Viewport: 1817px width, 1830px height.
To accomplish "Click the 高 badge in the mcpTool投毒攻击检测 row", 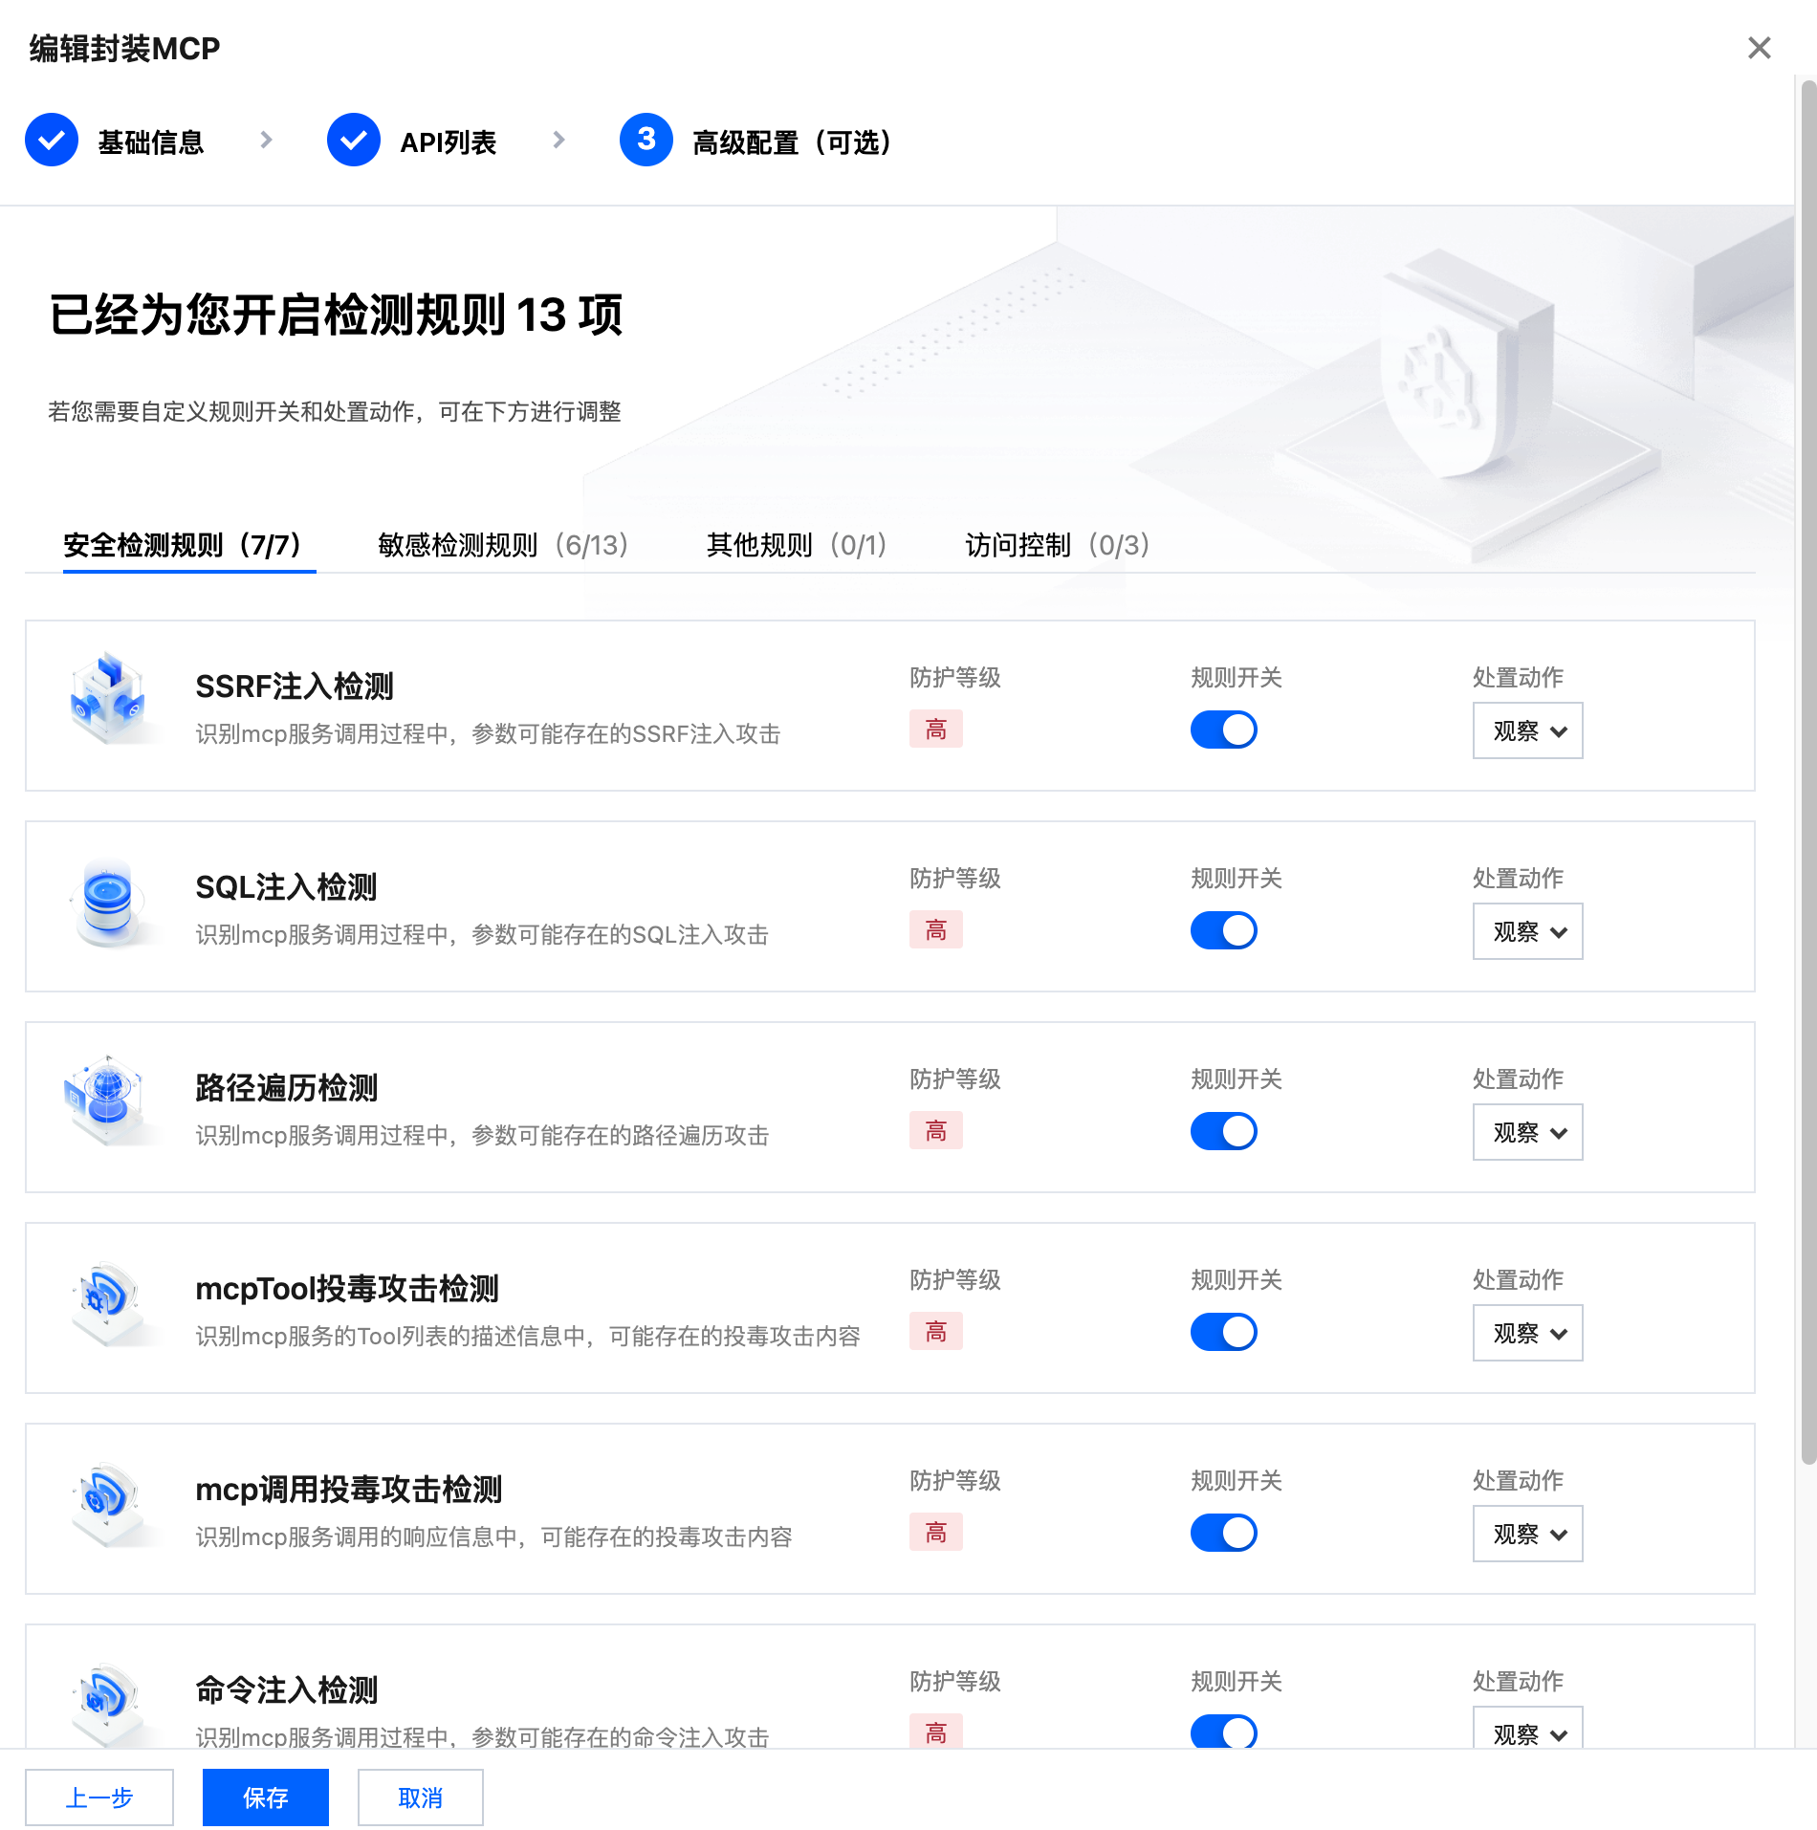I will pyautogui.click(x=936, y=1332).
